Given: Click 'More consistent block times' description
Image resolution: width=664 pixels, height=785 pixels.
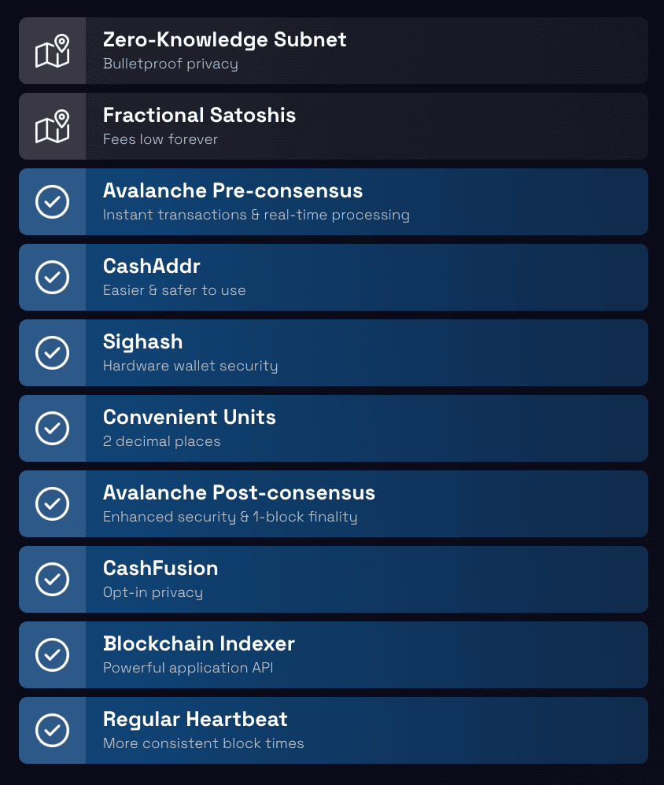Looking at the screenshot, I should click(x=203, y=743).
